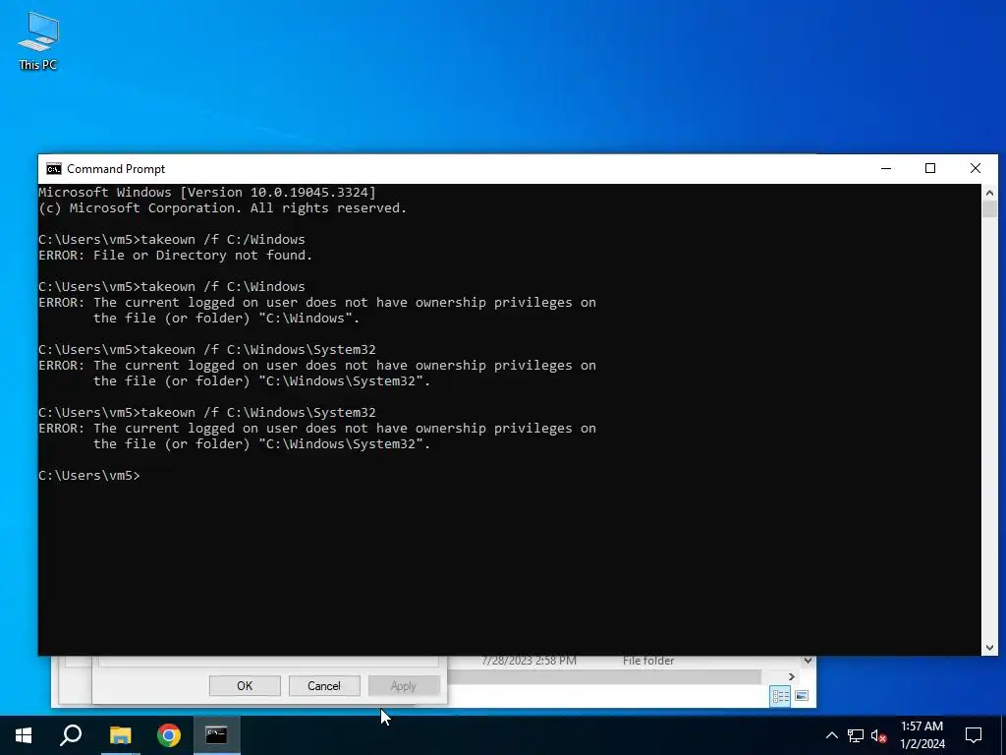Viewport: 1006px width, 755px height.
Task: Click the greyed Apply button in dialog
Action: [x=404, y=685]
